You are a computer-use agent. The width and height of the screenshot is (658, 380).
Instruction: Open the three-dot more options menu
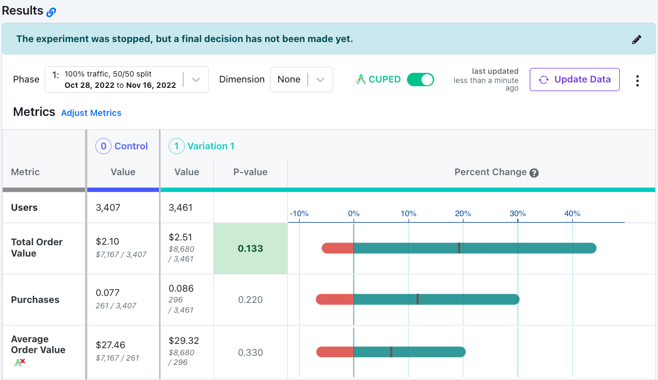pyautogui.click(x=638, y=80)
